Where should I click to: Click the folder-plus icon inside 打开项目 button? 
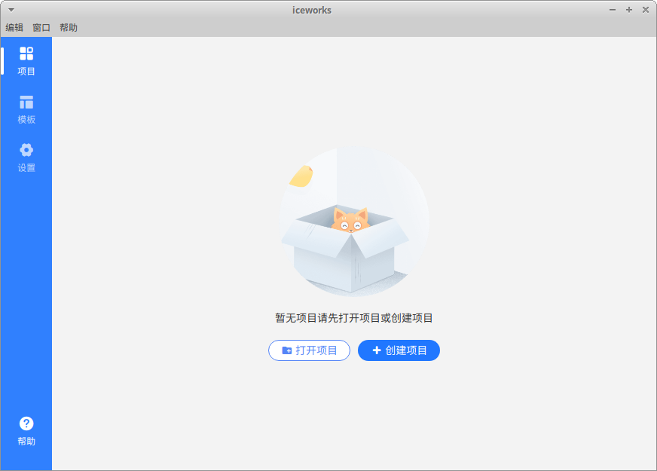[288, 350]
